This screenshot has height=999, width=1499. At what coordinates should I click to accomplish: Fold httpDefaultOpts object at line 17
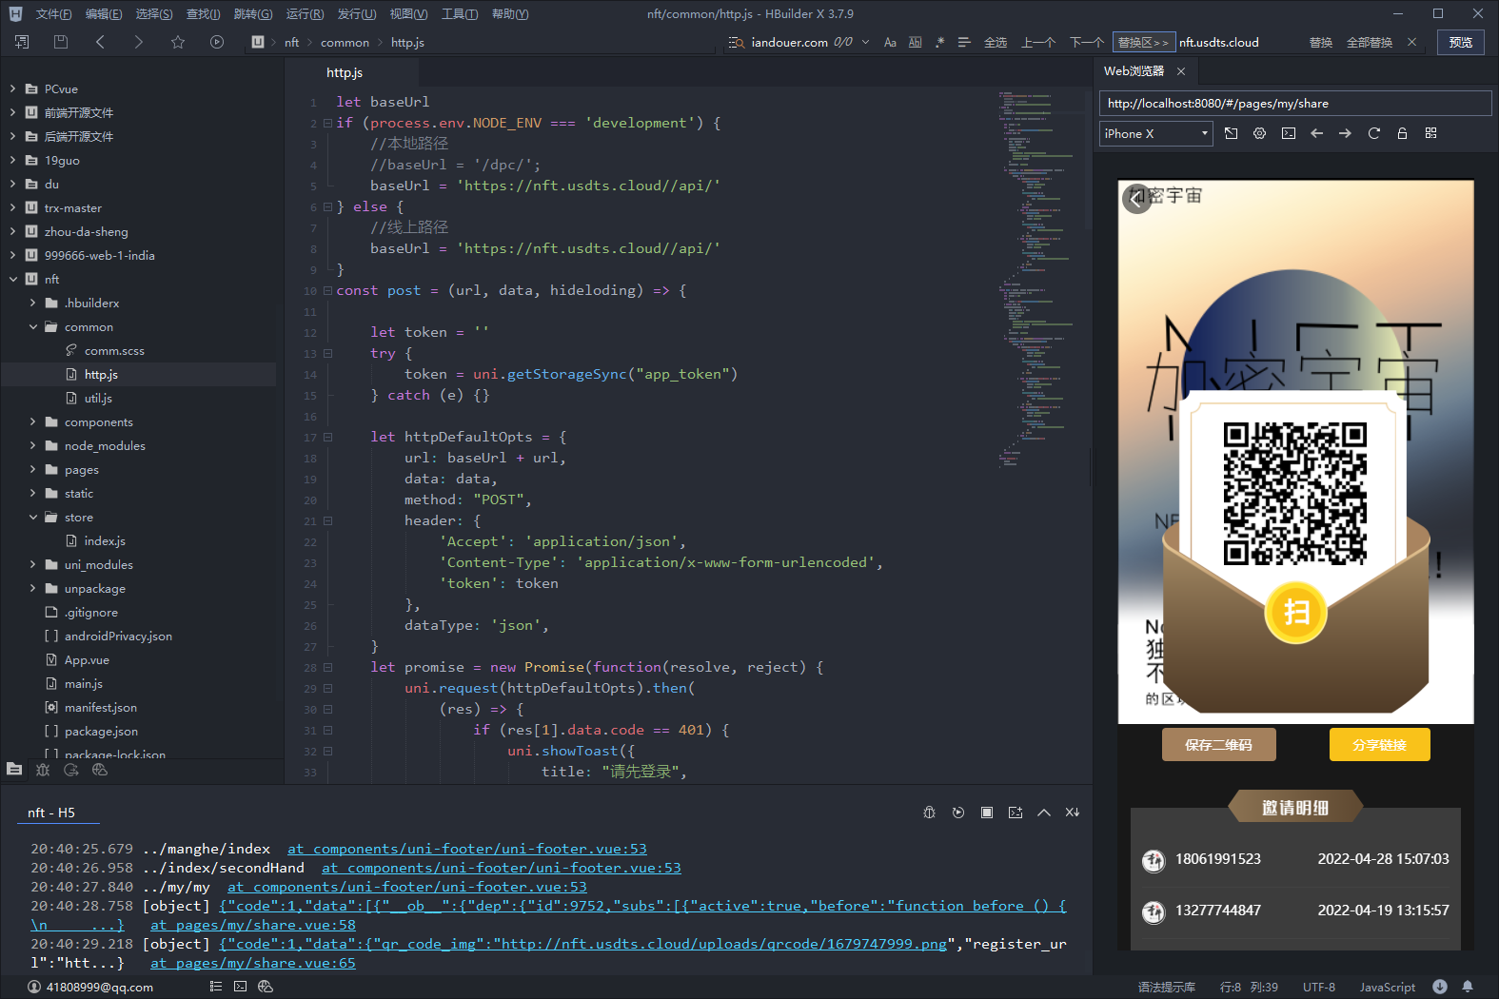tap(327, 437)
